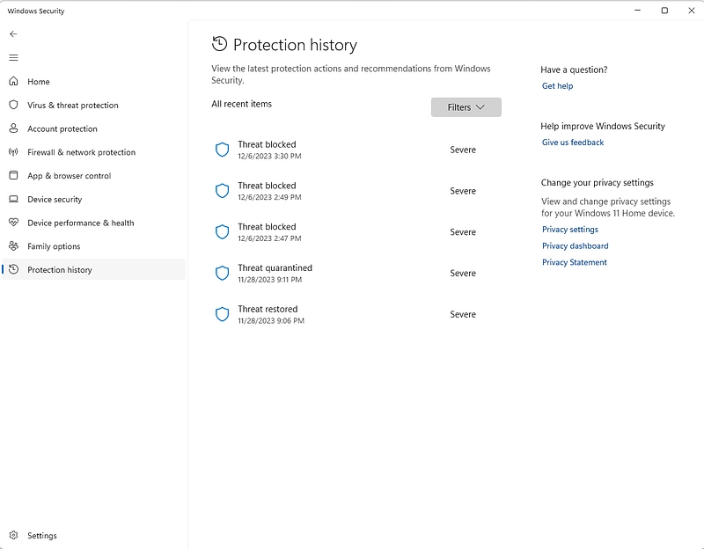Select Protection history in the sidebar
The width and height of the screenshot is (704, 549).
pyautogui.click(x=93, y=269)
